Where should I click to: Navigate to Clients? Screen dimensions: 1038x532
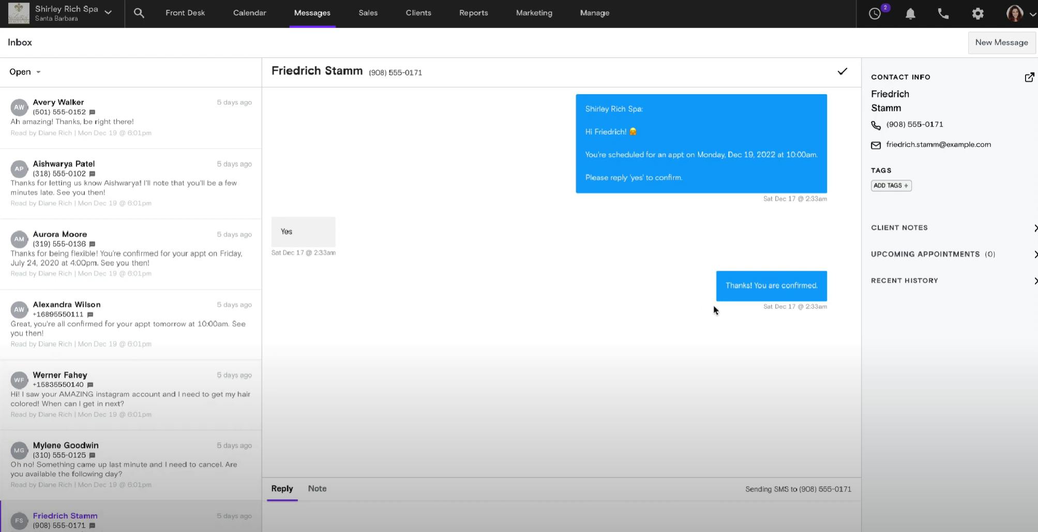pos(418,13)
